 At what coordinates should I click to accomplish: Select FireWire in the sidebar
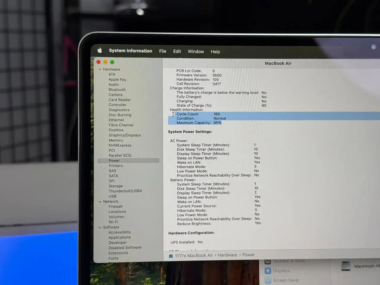(116, 130)
